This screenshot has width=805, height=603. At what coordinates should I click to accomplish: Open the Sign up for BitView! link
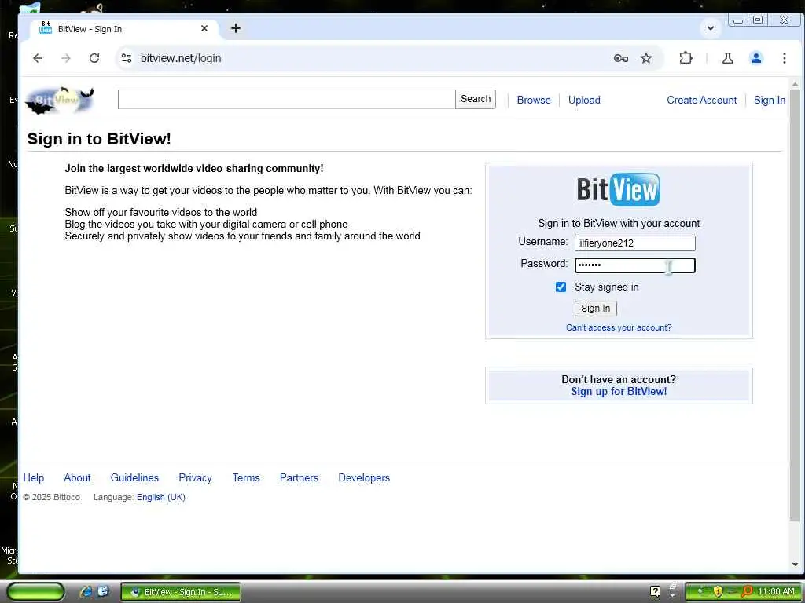pos(619,391)
